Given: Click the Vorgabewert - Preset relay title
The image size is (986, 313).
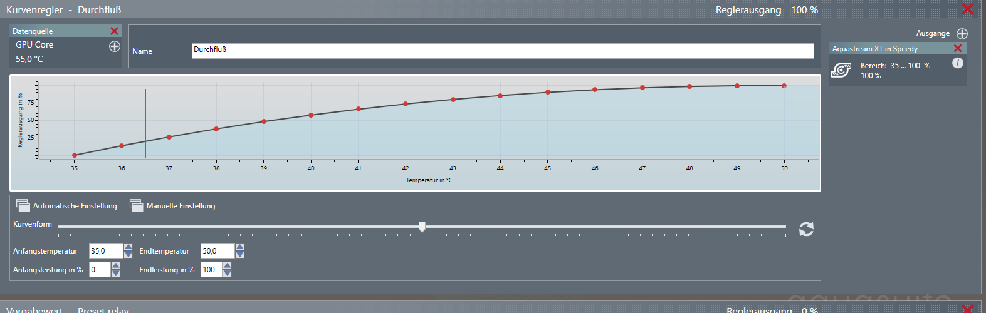Looking at the screenshot, I should [x=68, y=309].
